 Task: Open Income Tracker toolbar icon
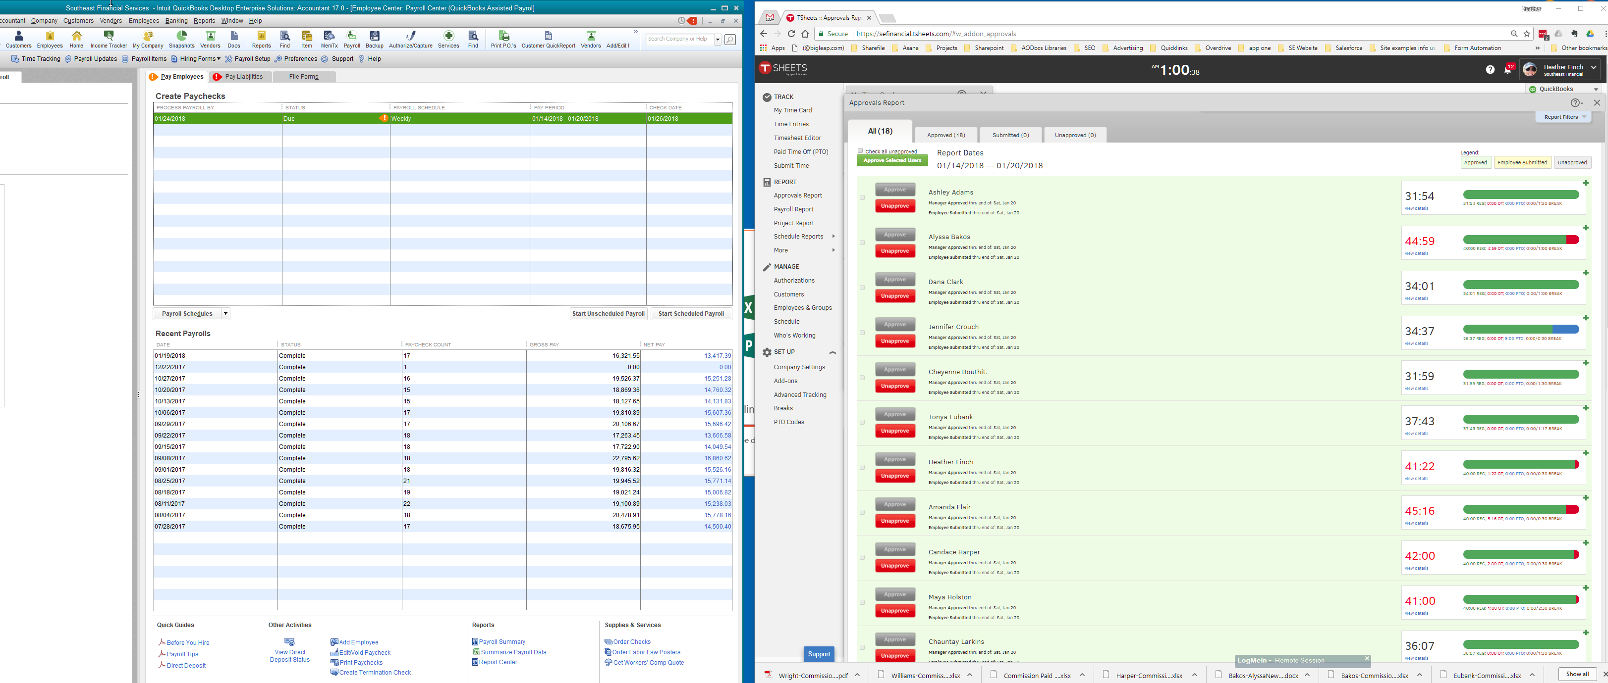109,39
